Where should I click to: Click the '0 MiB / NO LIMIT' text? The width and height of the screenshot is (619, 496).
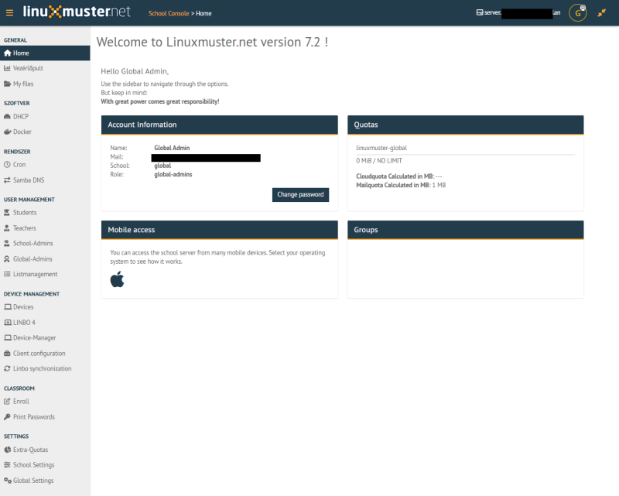pyautogui.click(x=379, y=161)
